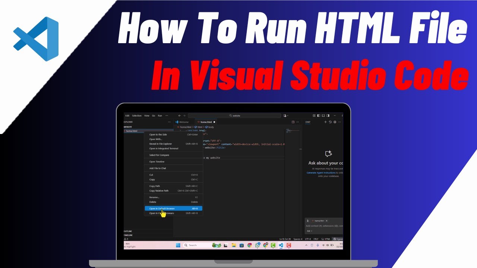Image resolution: width=477 pixels, height=268 pixels.
Task: Open the Edit menu
Action: pyautogui.click(x=127, y=116)
